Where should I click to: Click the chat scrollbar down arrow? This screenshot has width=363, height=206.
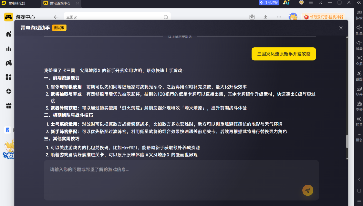[x=347, y=158]
